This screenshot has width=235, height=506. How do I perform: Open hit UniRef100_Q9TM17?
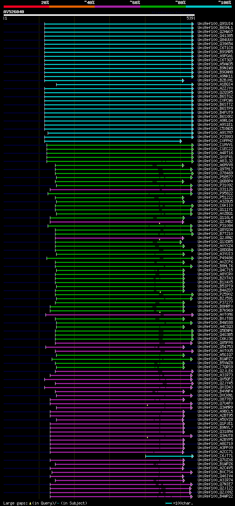click(215, 169)
